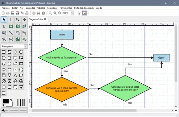Image resolution: width=179 pixels, height=117 pixels.
Task: Select the straight Line tool
Action: 10,33
